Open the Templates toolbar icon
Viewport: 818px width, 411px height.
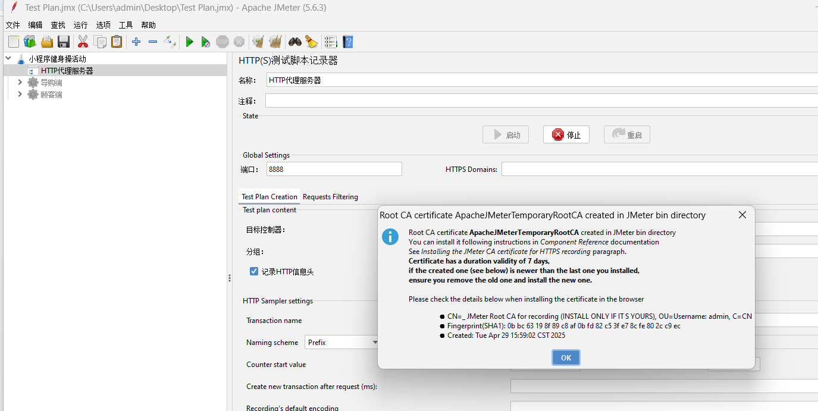(30, 42)
